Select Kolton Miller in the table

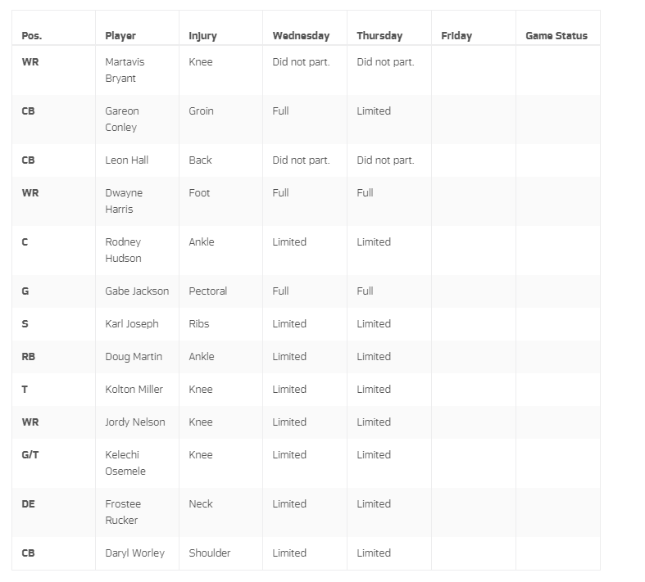click(x=134, y=390)
